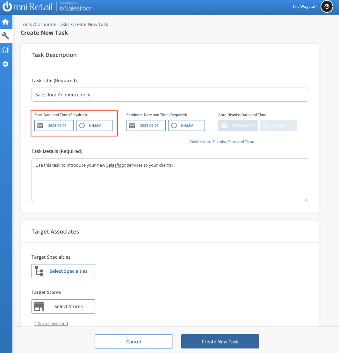The image size is (339, 353).
Task: Click the Auto-Dismiss Date and Time label
Action: coord(242,115)
